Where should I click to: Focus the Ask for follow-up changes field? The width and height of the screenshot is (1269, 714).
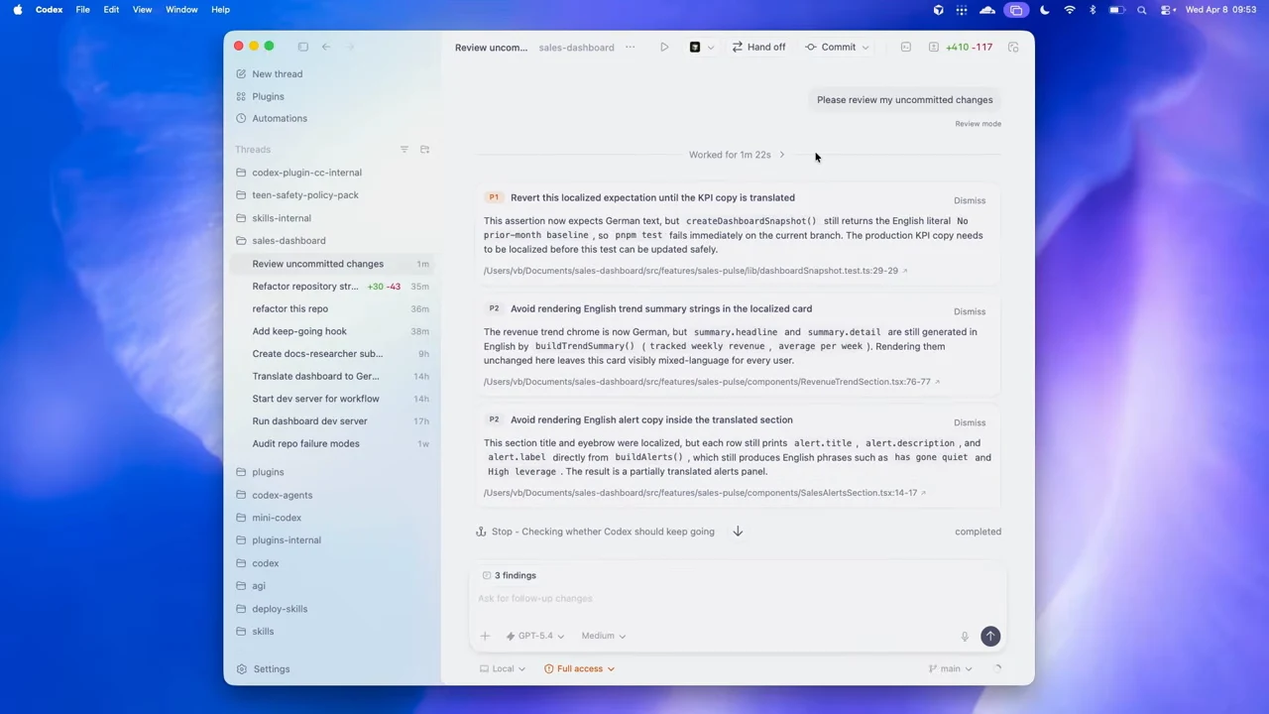739,599
